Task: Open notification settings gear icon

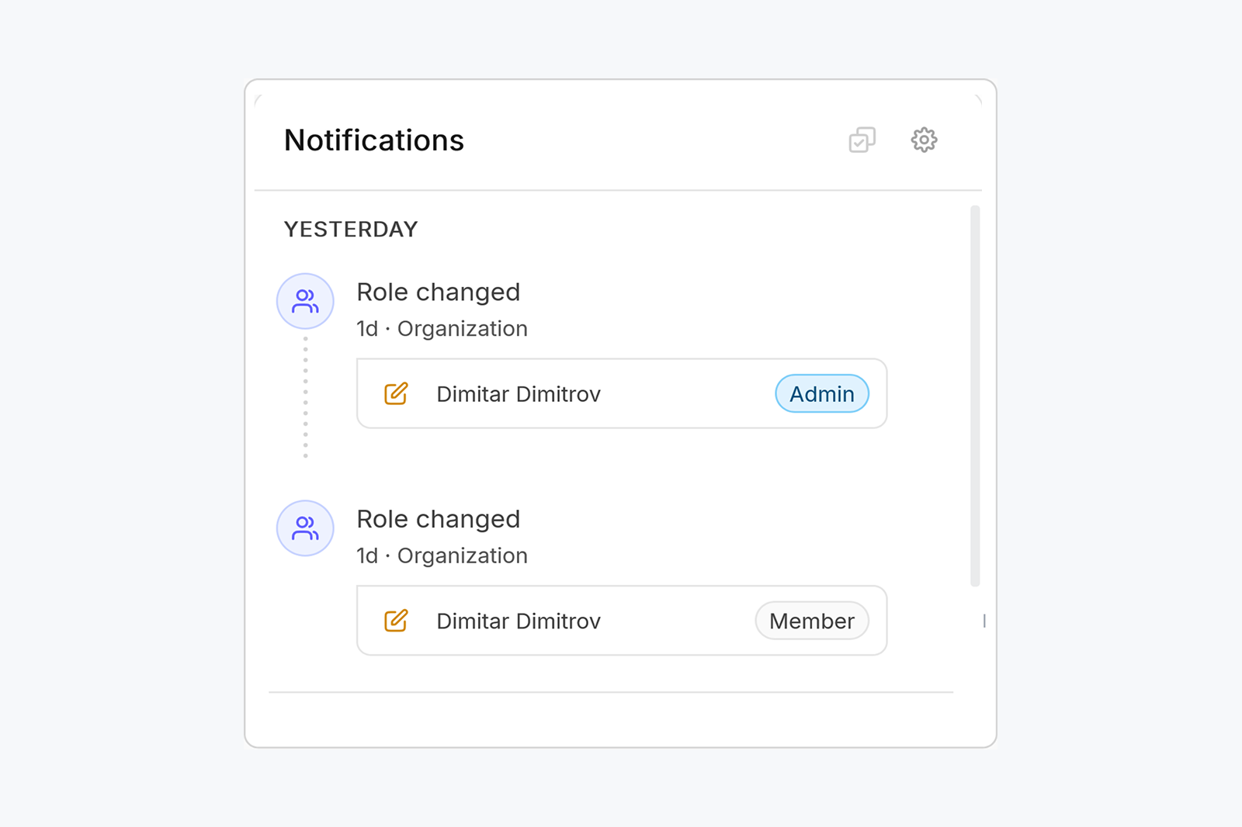Action: tap(924, 140)
